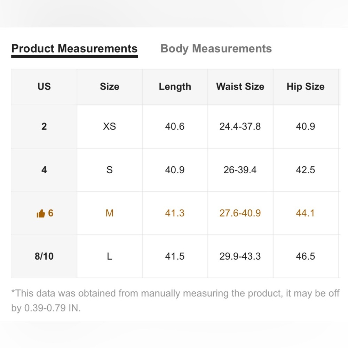Click the 46.5 hip size value

(x=305, y=256)
